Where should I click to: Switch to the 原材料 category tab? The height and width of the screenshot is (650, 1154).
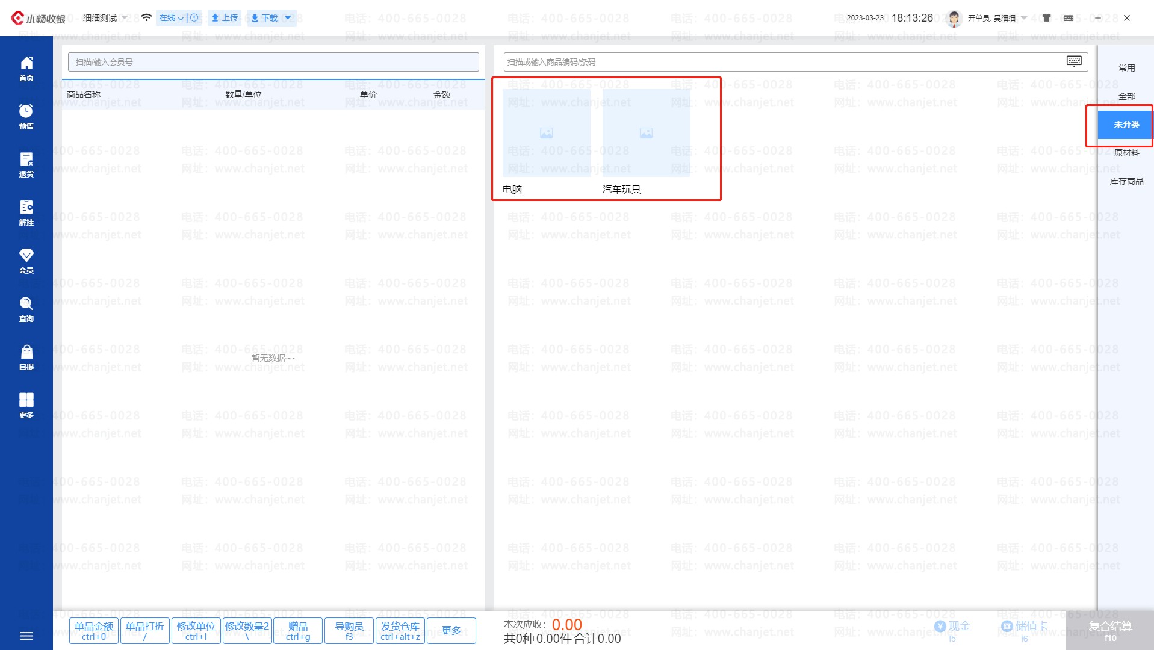tap(1126, 153)
